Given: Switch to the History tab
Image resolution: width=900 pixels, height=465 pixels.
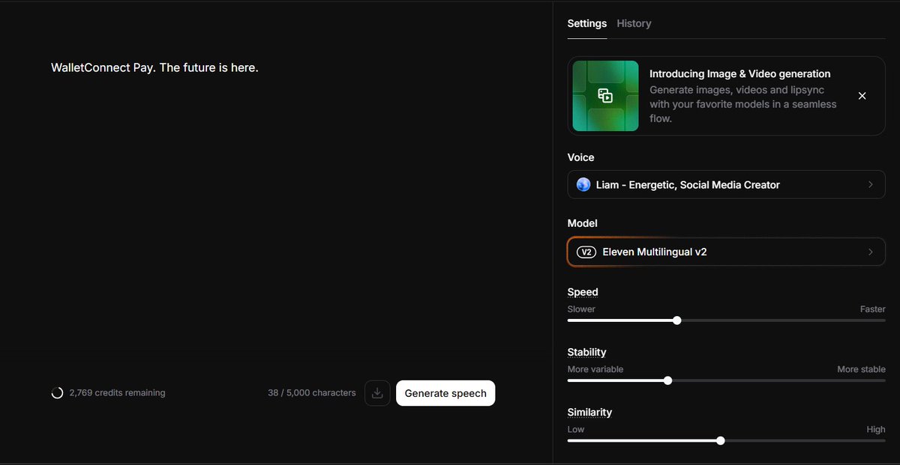Looking at the screenshot, I should tap(634, 23).
